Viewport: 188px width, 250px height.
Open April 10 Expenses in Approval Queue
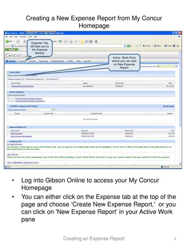(x=17, y=134)
